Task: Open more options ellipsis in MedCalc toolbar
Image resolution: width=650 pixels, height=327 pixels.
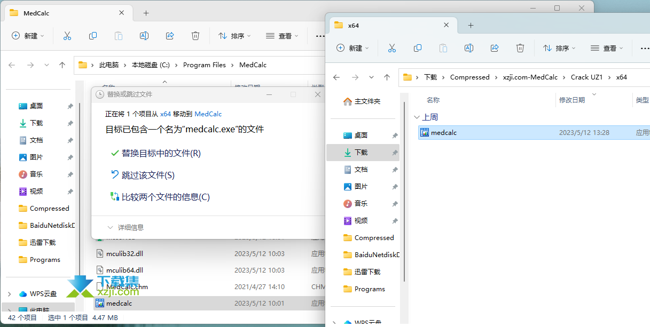Action: coord(320,36)
